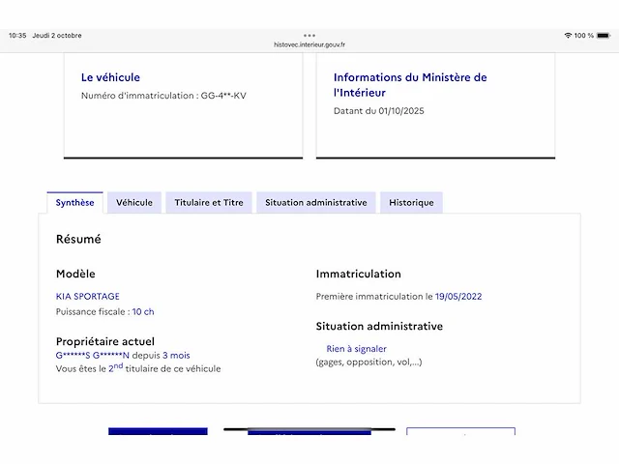
Task: Click the KIA SPORTAGE model text
Action: click(88, 296)
